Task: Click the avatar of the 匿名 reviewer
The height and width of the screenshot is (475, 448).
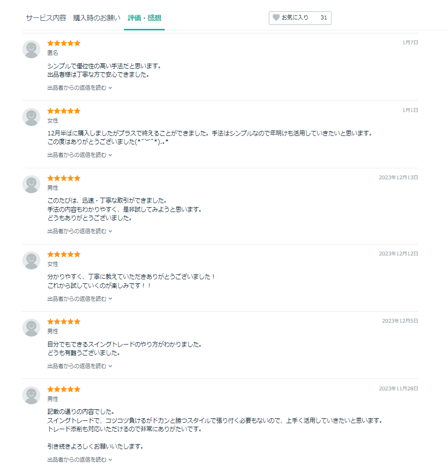Action: [31, 49]
